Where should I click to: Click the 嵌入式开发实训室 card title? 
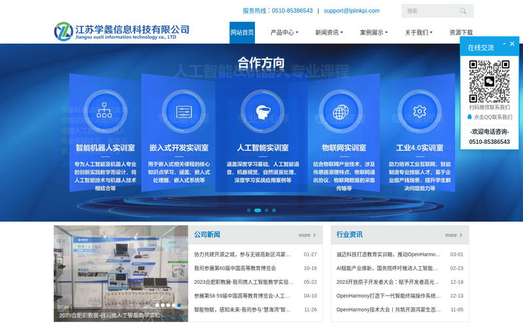178,148
